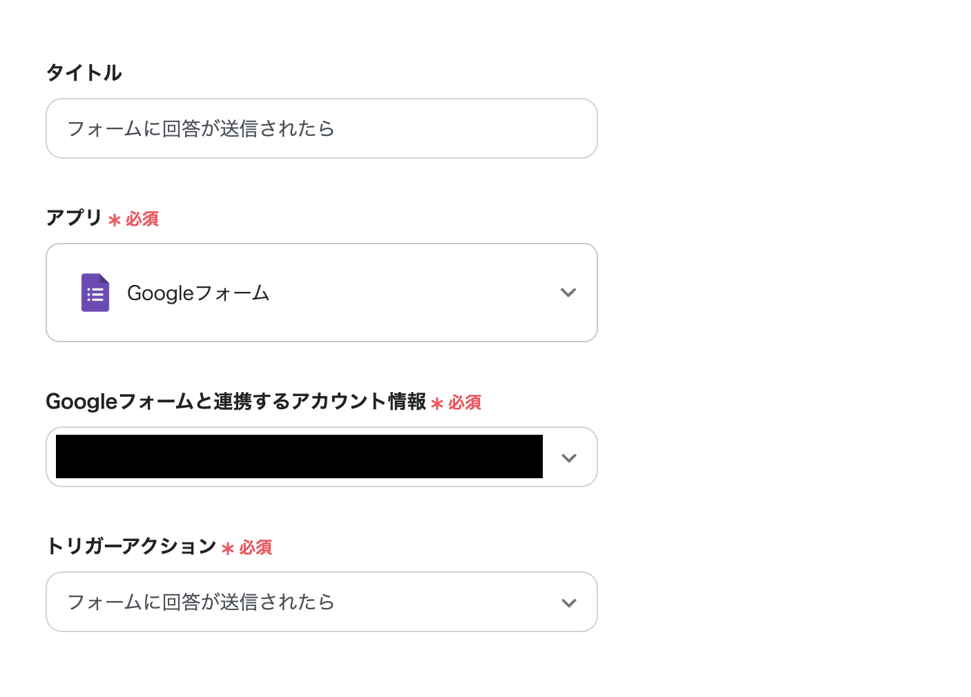Viewport: 971px width, 697px height.
Task: Click the red asterisk beside アプリ
Action: click(x=115, y=220)
